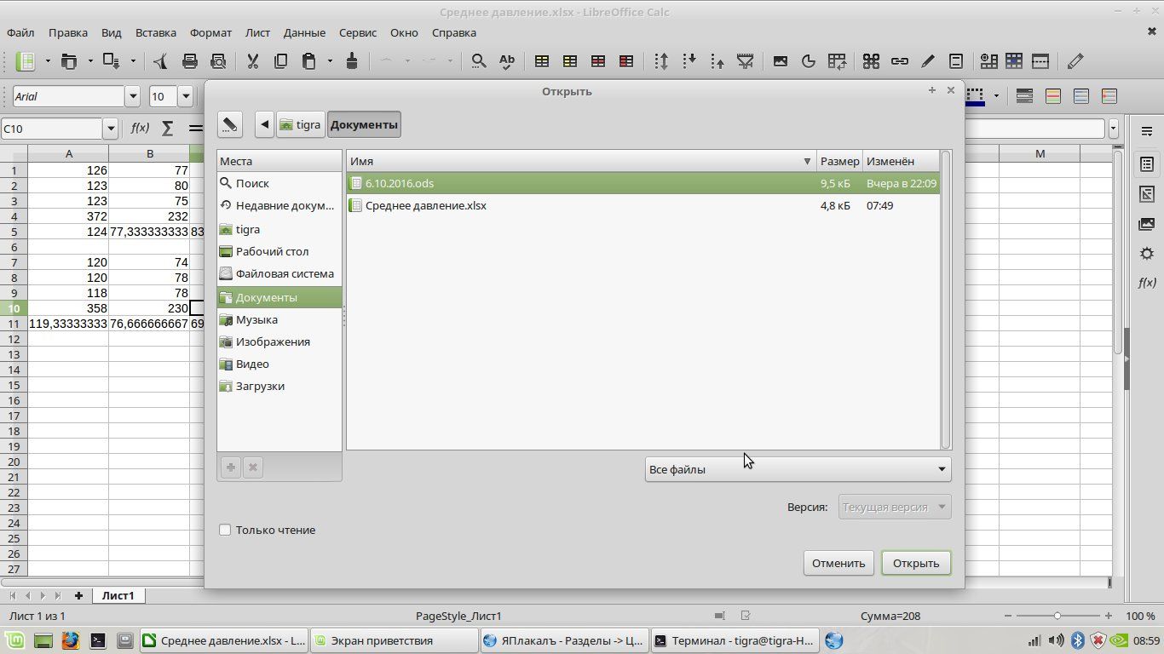The height and width of the screenshot is (654, 1164).
Task: Click the Cut scissors icon in Calc toolbar
Action: click(252, 61)
